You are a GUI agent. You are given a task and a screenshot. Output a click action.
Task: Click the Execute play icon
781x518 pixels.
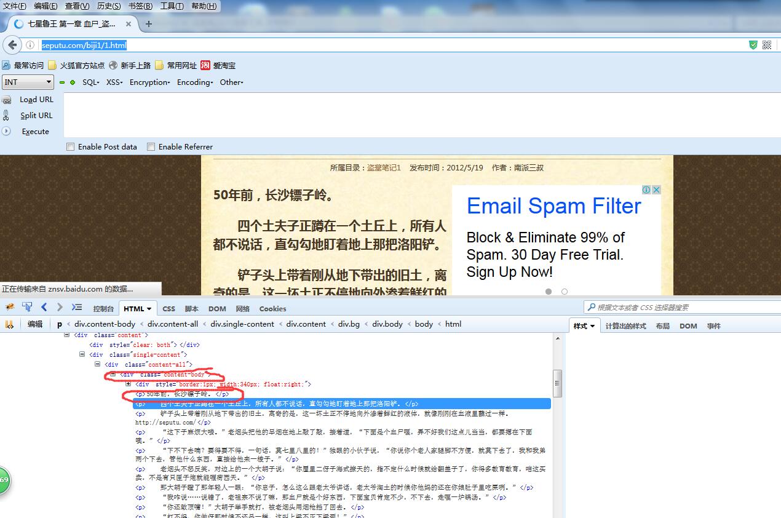tap(7, 132)
